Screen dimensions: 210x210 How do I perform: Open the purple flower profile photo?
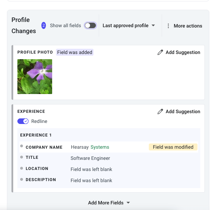(35, 77)
